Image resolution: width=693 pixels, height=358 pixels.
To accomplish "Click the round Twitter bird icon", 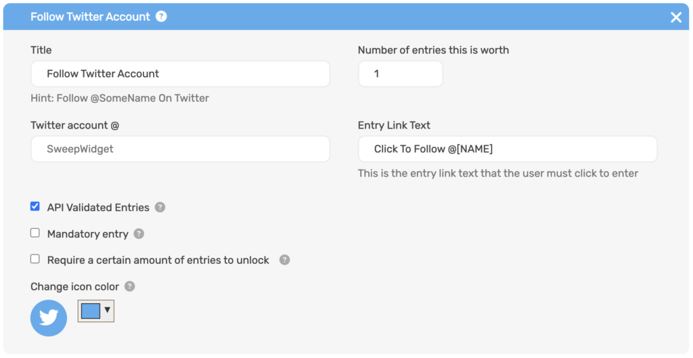I will (x=49, y=318).
